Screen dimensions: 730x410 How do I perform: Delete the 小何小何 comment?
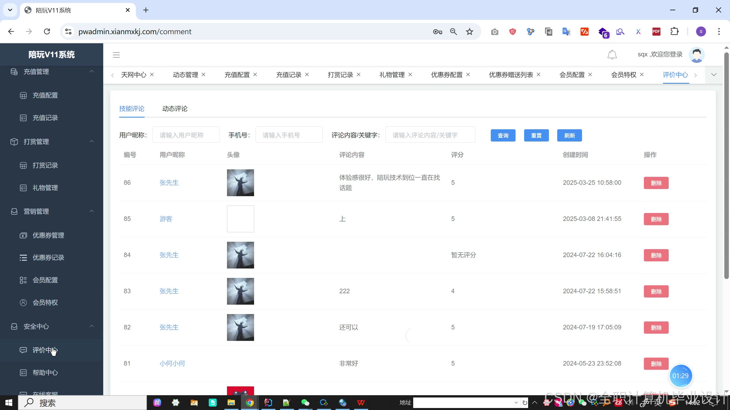[656, 364]
